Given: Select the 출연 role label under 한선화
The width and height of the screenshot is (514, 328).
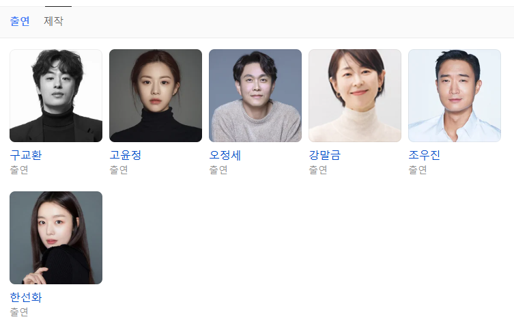Looking at the screenshot, I should (x=19, y=312).
